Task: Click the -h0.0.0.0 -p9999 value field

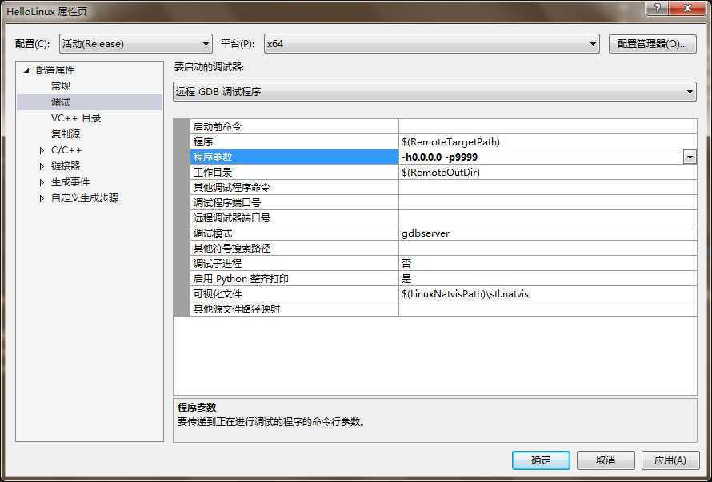Action: 541,157
